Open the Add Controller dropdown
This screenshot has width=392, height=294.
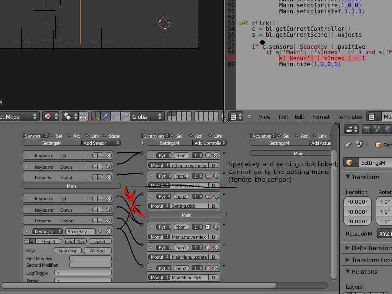(210, 143)
